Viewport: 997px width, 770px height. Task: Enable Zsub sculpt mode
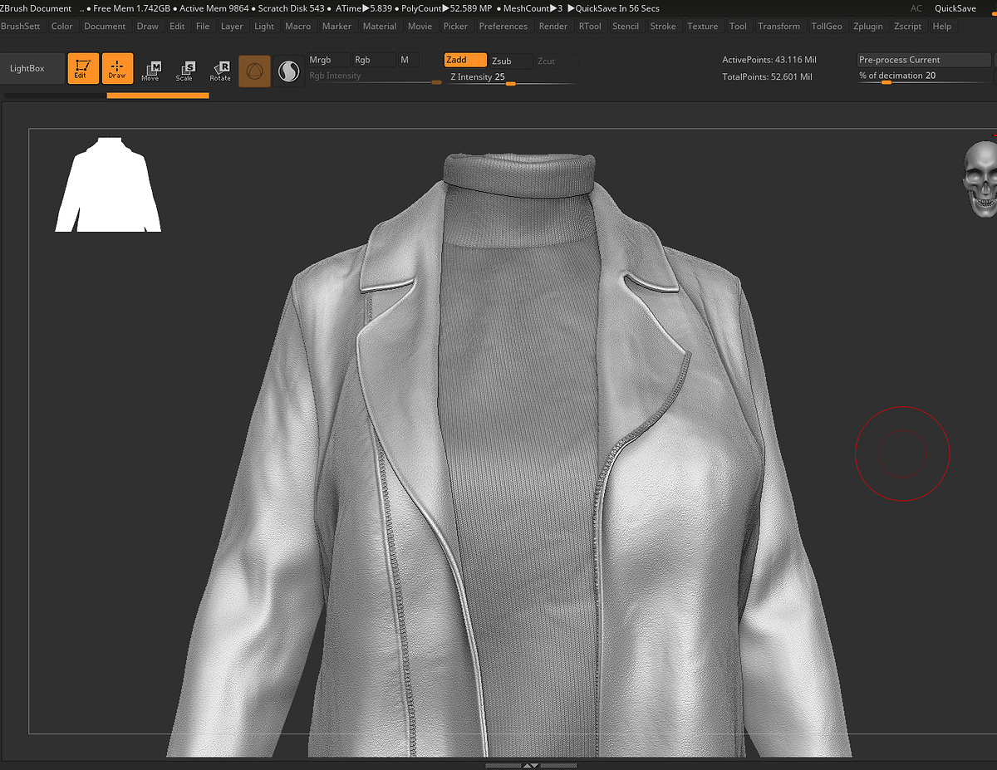pos(510,61)
